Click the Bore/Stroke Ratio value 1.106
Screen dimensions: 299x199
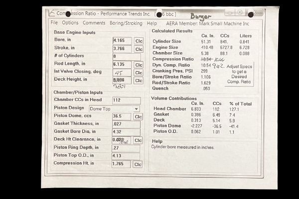coord(206,77)
